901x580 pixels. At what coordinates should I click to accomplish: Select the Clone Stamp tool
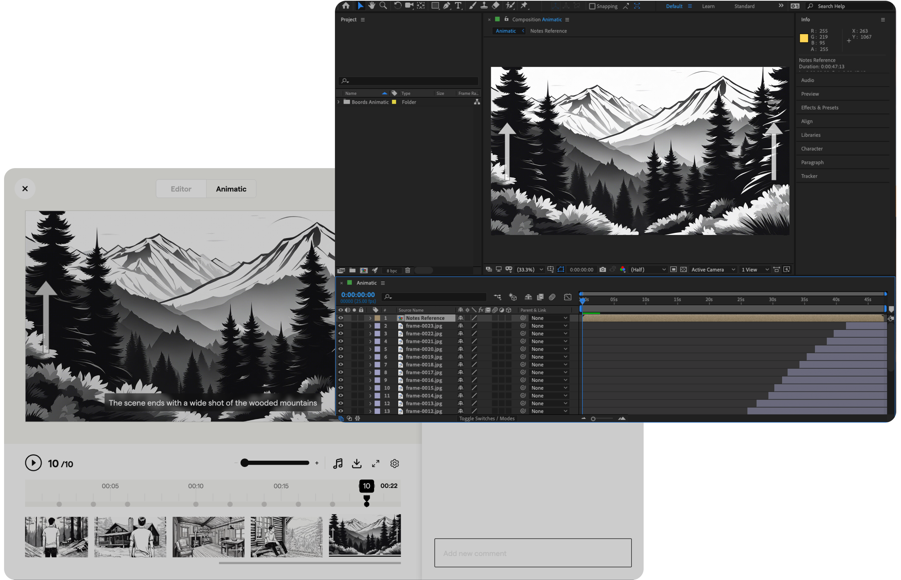click(x=484, y=6)
